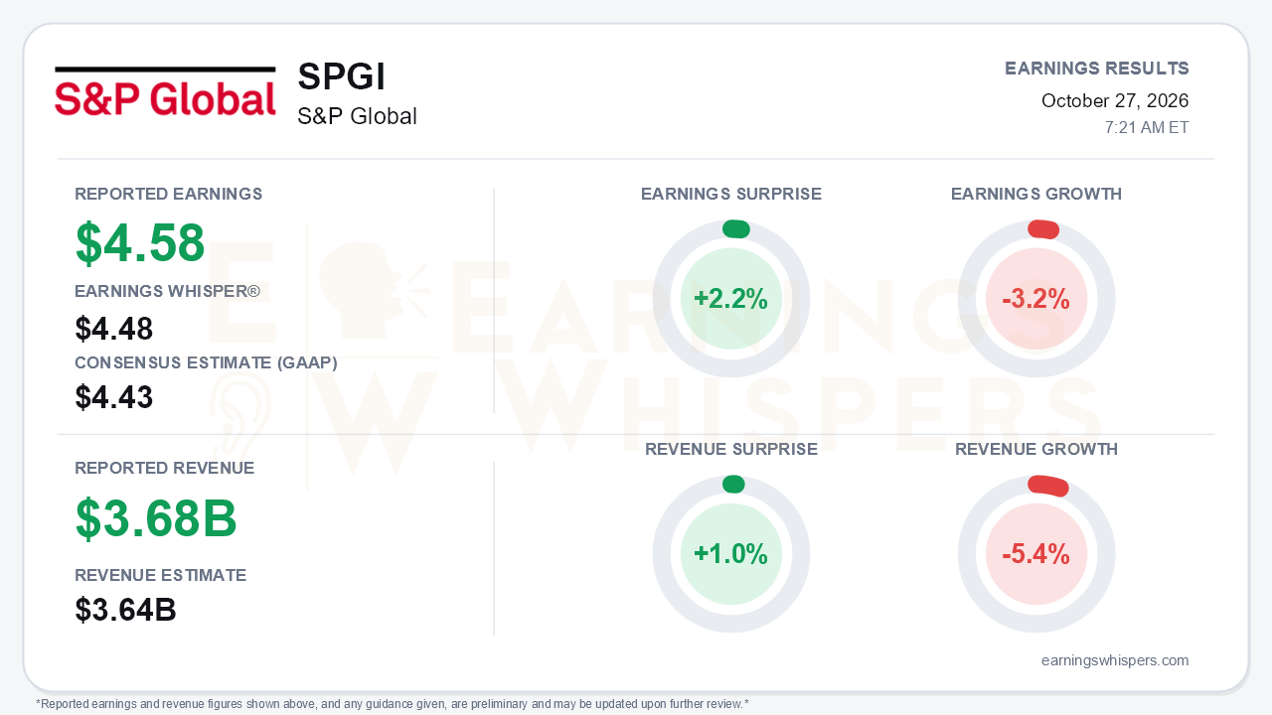Click the S&P Global company name under SPGI

pyautogui.click(x=357, y=116)
